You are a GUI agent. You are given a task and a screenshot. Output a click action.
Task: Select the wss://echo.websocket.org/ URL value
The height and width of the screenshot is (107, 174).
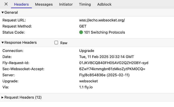pos(102,20)
